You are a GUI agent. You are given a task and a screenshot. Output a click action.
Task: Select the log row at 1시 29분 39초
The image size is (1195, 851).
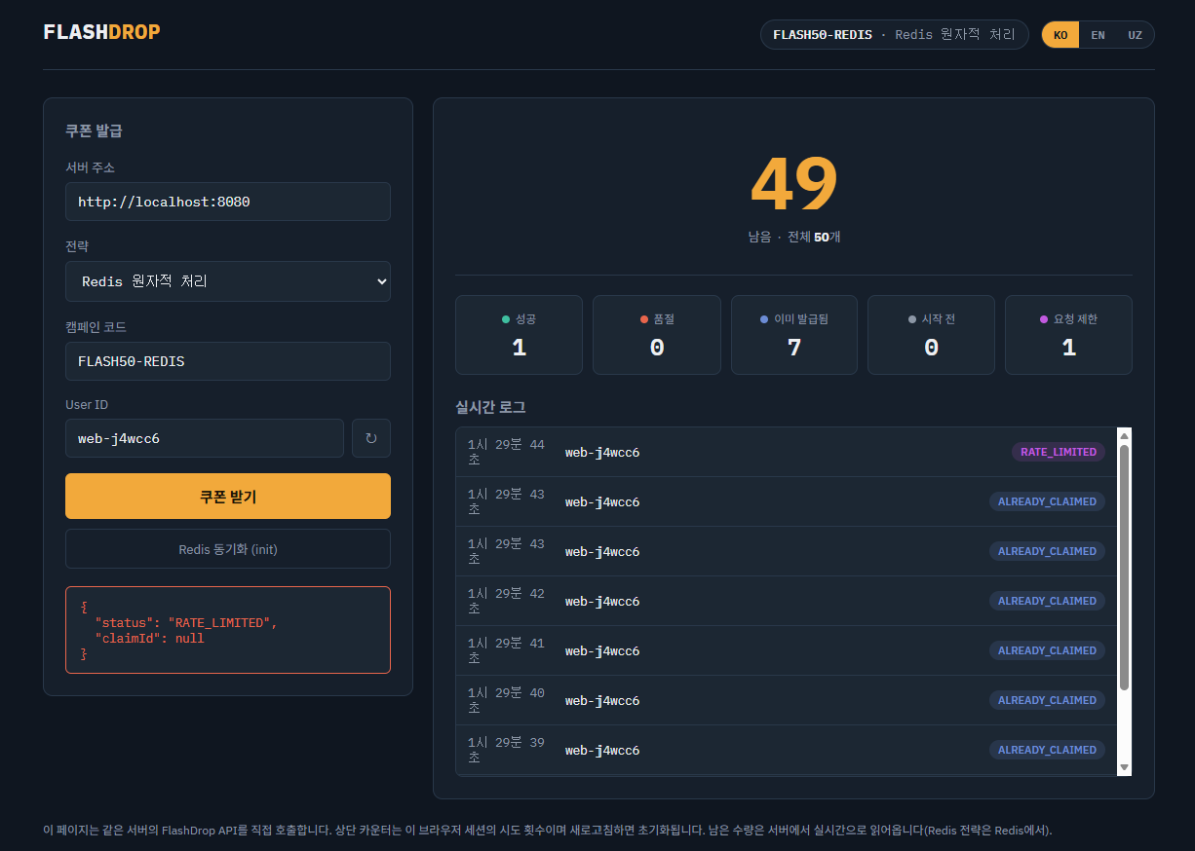coord(787,750)
